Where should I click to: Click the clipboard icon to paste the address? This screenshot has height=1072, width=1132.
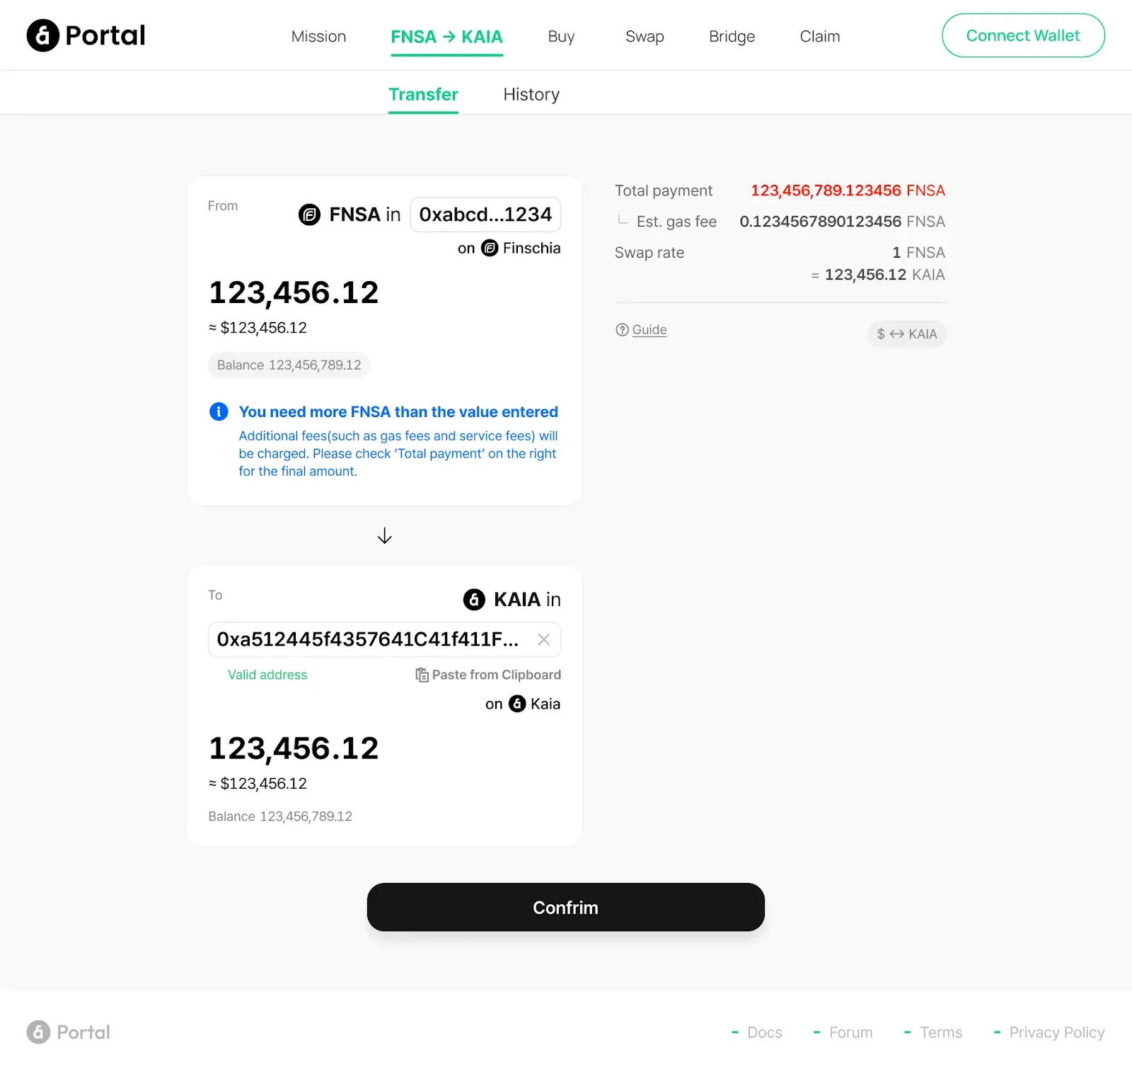(422, 675)
